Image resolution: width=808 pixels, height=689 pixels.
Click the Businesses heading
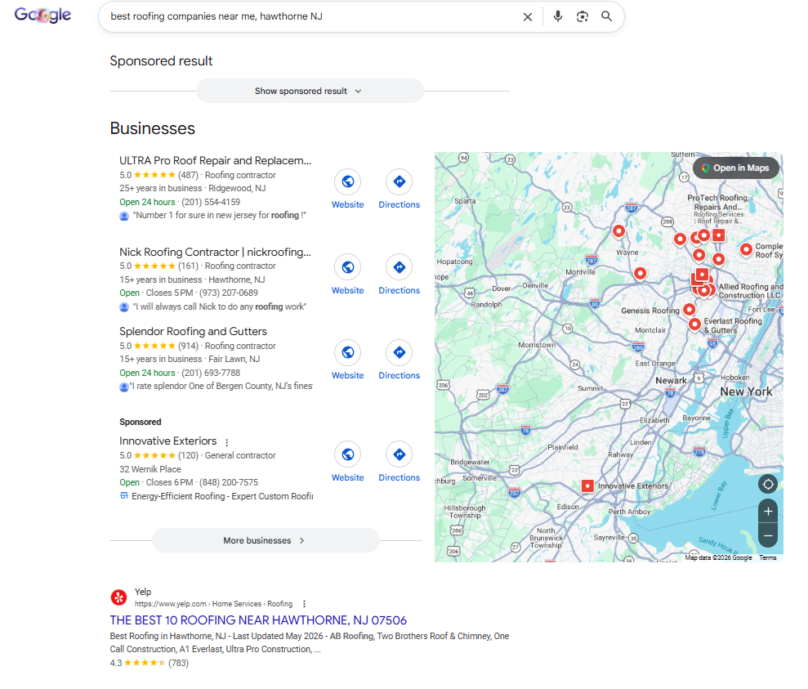coord(153,128)
